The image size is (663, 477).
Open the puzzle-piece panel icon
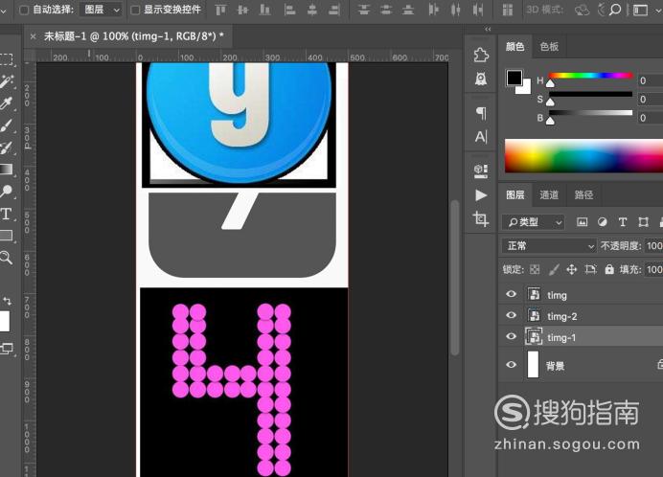click(481, 55)
